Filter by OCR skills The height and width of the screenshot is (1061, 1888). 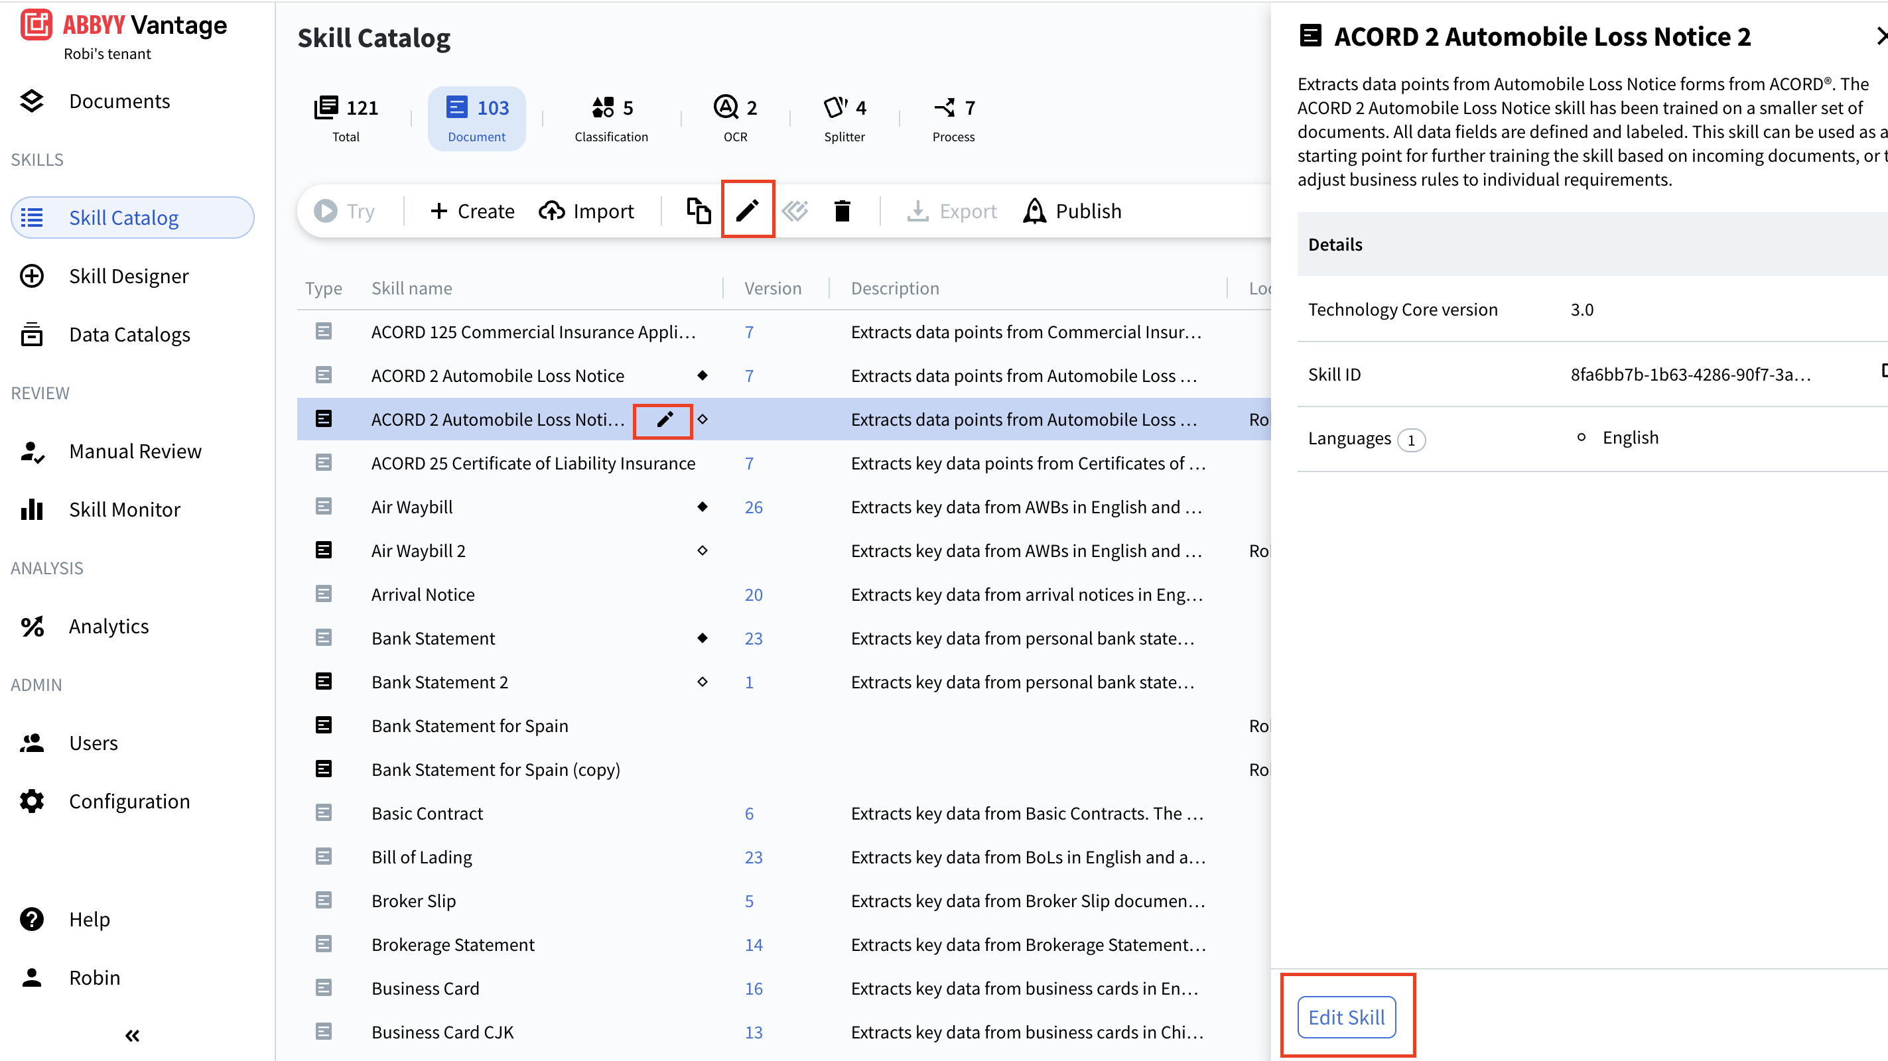click(735, 119)
